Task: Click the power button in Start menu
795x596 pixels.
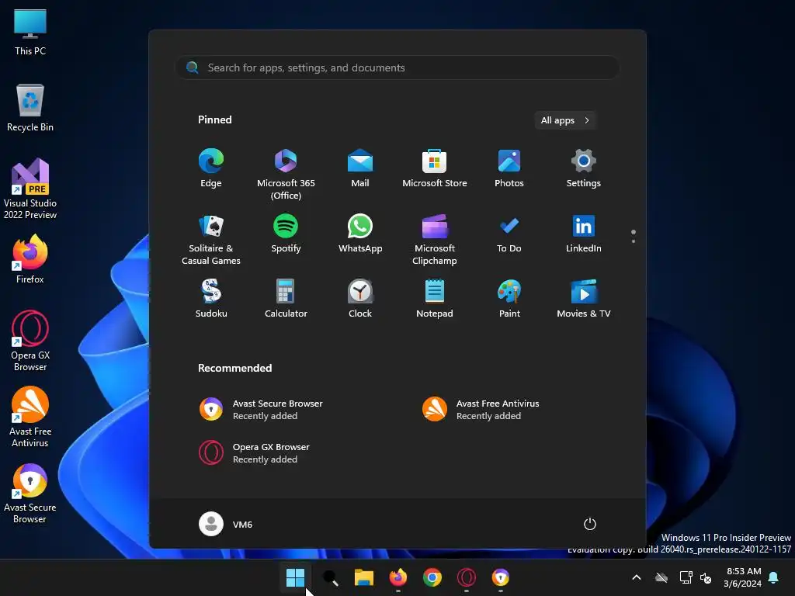Action: [590, 524]
